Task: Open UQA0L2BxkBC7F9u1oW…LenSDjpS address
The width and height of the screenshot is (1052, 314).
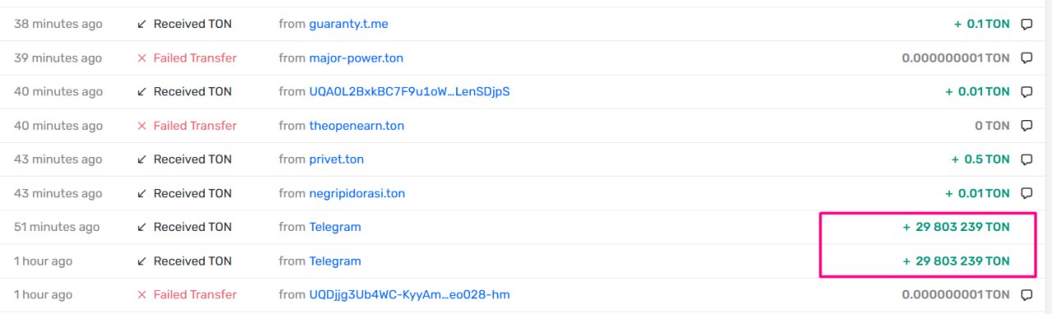Action: pos(409,91)
